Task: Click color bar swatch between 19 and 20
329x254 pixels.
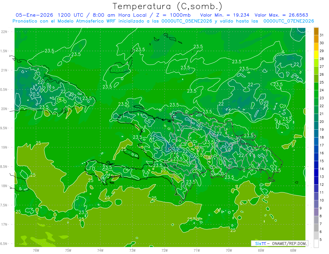Action: [316, 125]
